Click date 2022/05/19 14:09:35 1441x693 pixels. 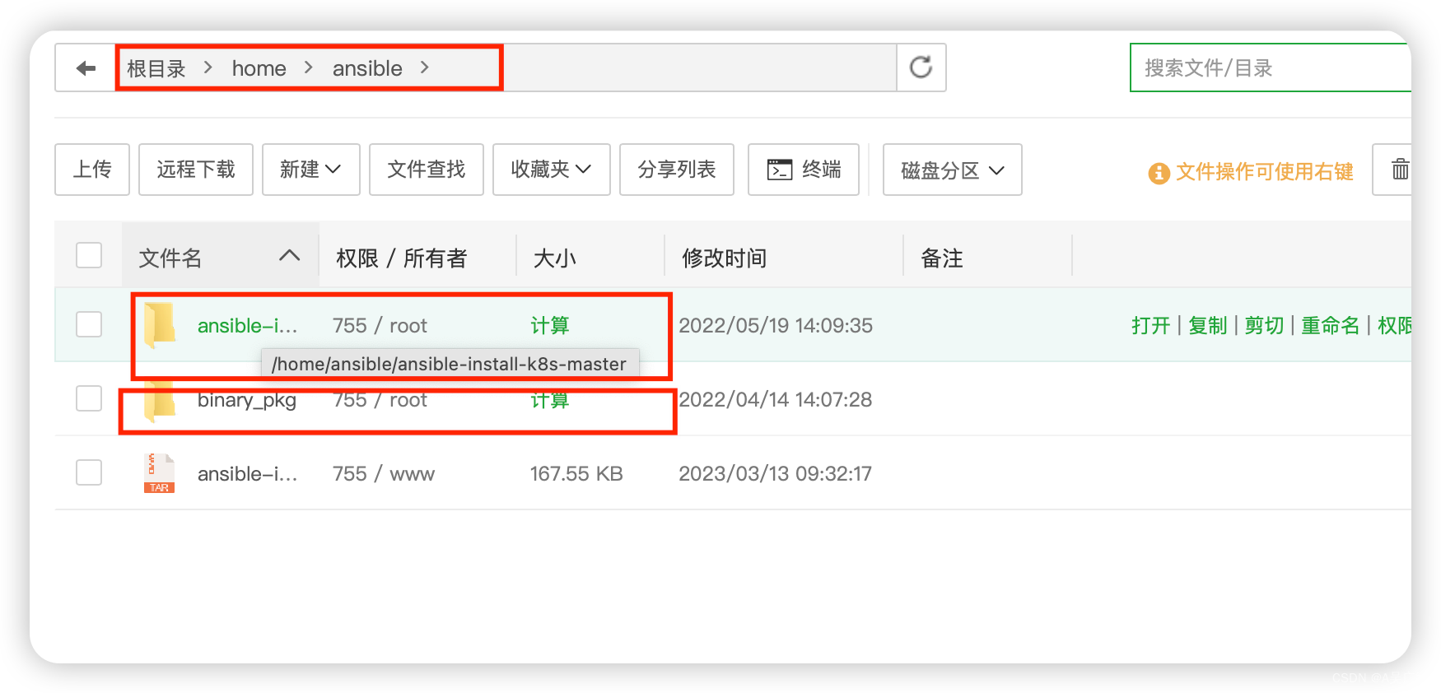(776, 325)
